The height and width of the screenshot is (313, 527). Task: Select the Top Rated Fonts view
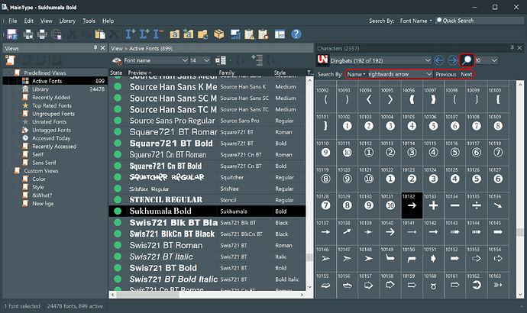[53, 105]
